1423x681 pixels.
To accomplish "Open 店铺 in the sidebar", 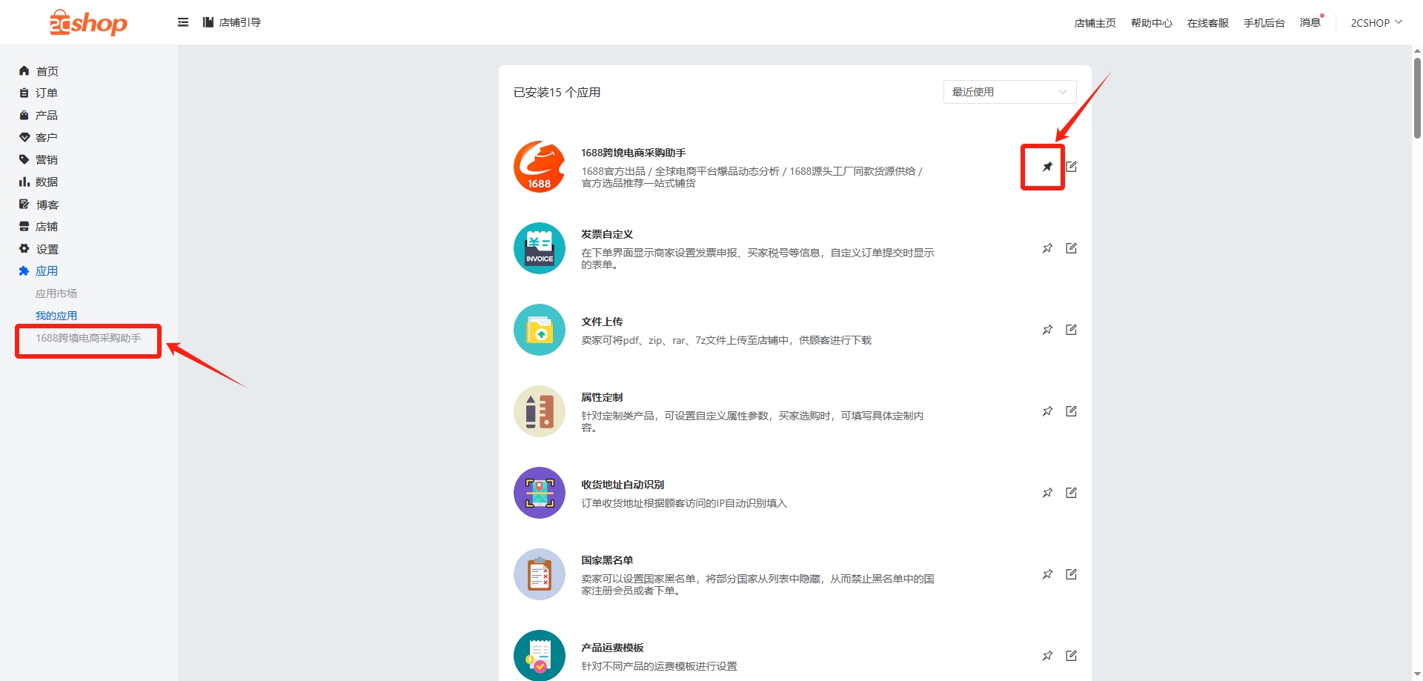I will [47, 227].
